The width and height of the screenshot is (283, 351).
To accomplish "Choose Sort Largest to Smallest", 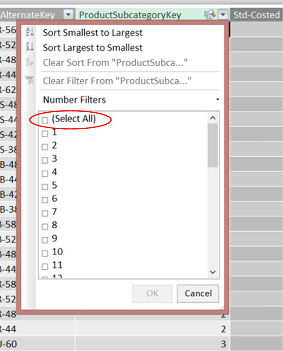I will click(92, 48).
